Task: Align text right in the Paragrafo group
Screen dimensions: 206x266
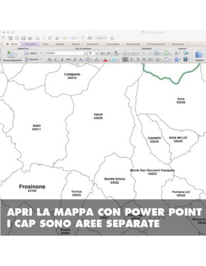Action: click(138, 59)
